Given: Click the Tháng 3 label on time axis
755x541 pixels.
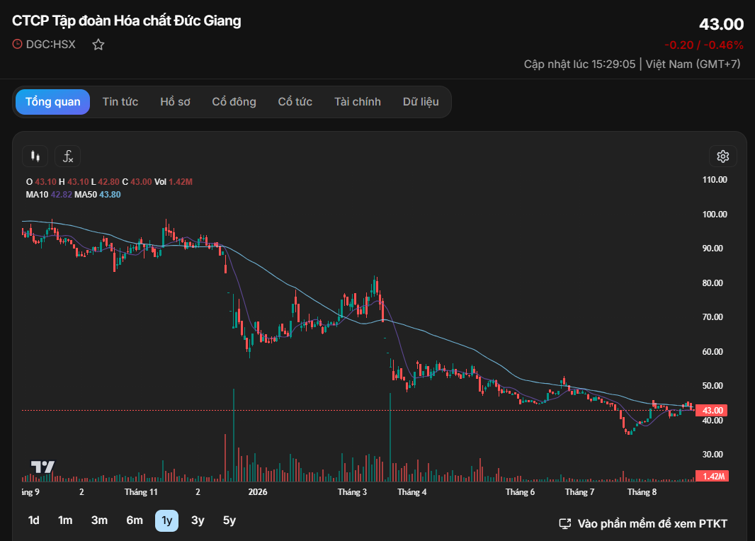Looking at the screenshot, I should 352,492.
